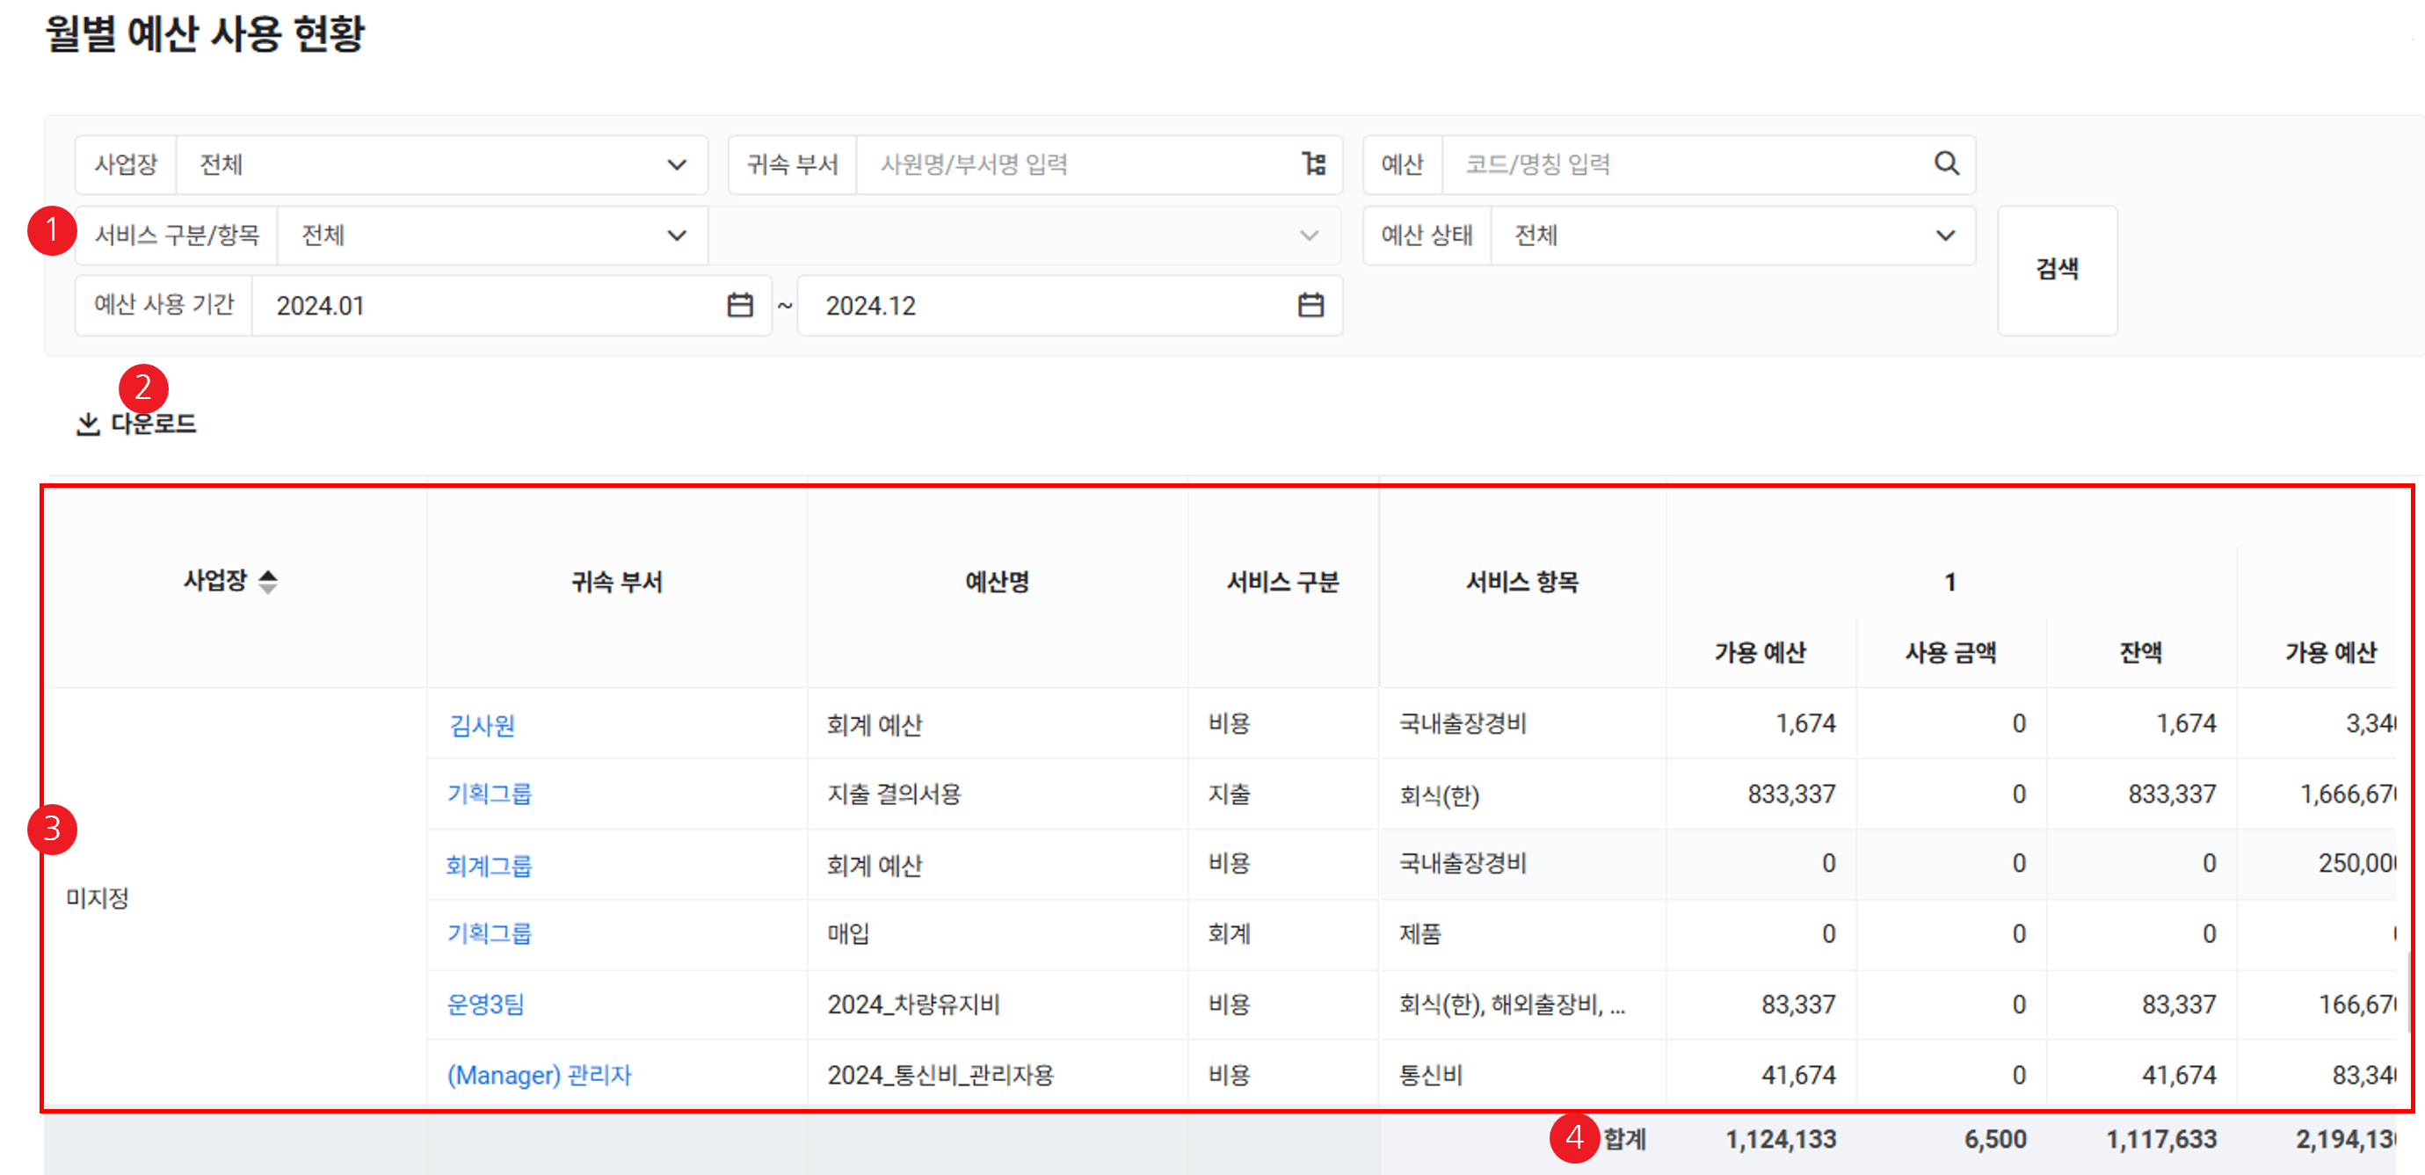
Task: Open (Manager) 관리자 link
Action: (539, 1075)
